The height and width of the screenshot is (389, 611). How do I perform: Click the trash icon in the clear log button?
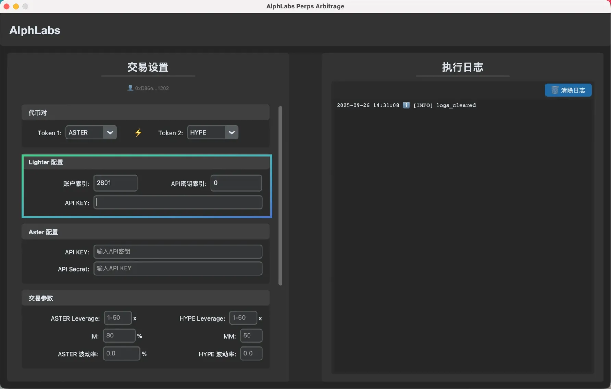(555, 90)
